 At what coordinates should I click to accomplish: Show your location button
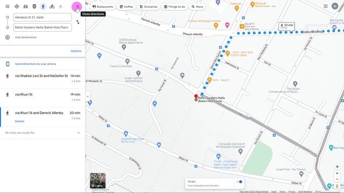[x=337, y=167]
